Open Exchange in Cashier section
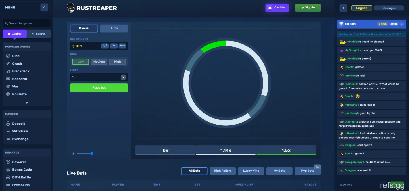Image resolution: width=409 pixels, height=191 pixels. [x=20, y=139]
